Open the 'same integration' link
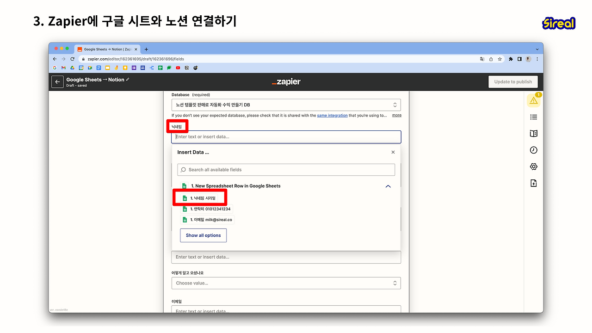Image resolution: width=592 pixels, height=333 pixels. point(332,116)
